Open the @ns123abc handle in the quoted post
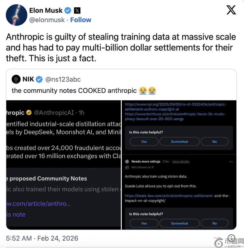 [63, 79]
